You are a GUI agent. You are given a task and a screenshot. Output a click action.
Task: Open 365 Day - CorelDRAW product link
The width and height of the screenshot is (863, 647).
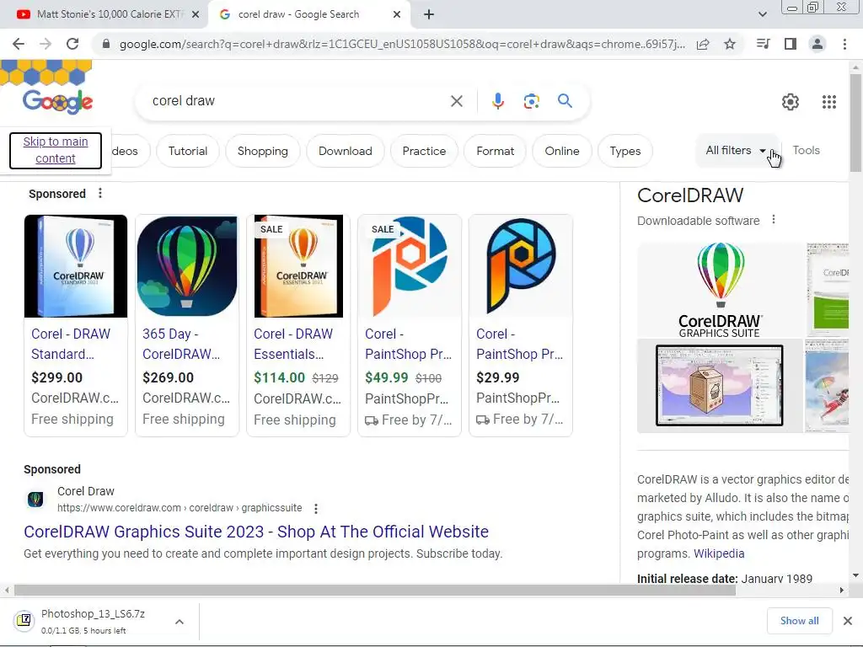pyautogui.click(x=181, y=344)
